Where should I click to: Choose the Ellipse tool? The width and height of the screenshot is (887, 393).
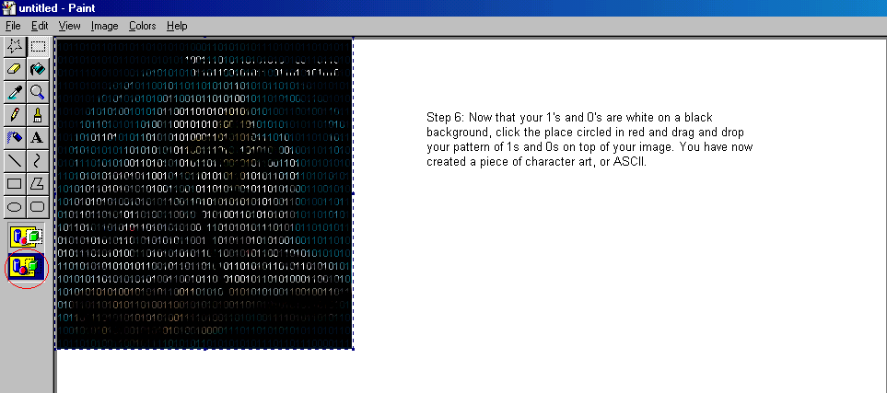click(x=15, y=207)
